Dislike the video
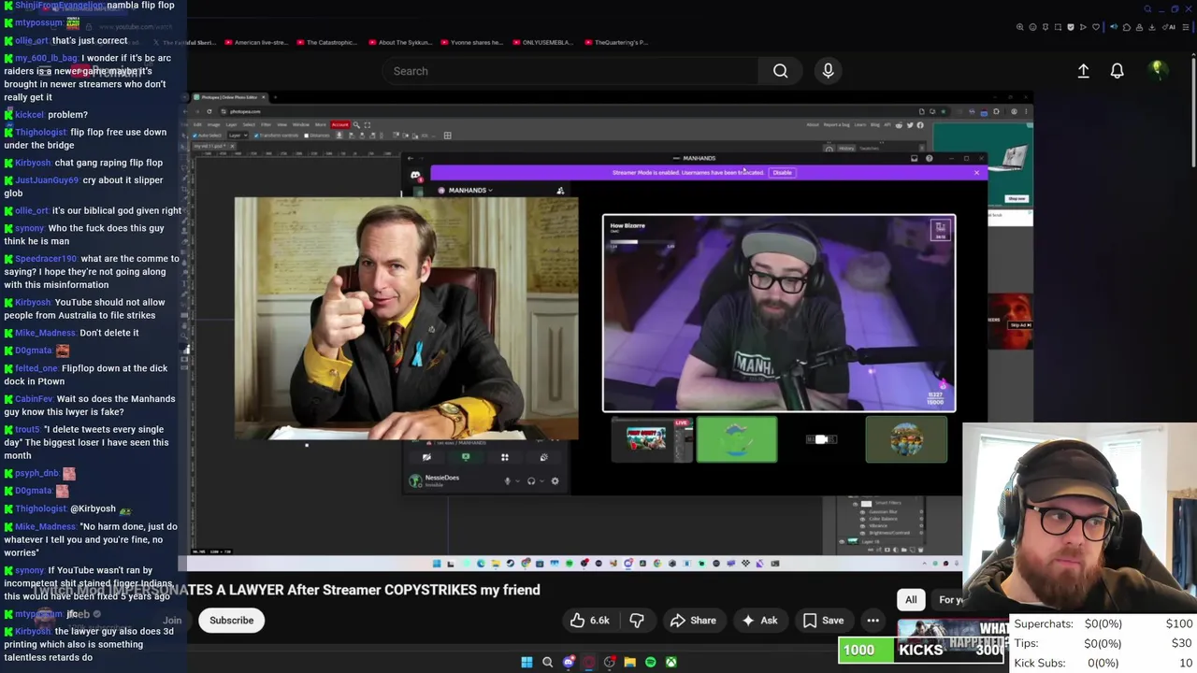 (637, 621)
